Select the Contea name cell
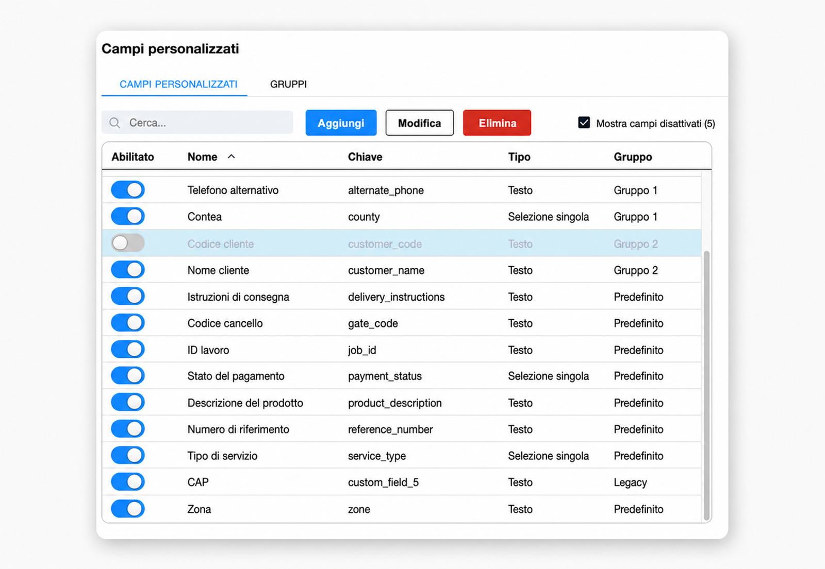The width and height of the screenshot is (825, 569). point(205,216)
